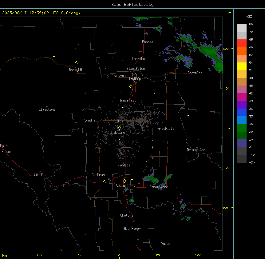Click the Airdrie label
This screenshot has width=265, height=259.
(x=124, y=165)
